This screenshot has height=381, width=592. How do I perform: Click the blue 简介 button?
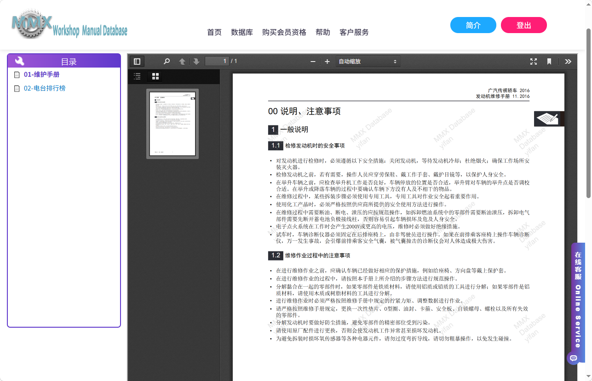(473, 25)
